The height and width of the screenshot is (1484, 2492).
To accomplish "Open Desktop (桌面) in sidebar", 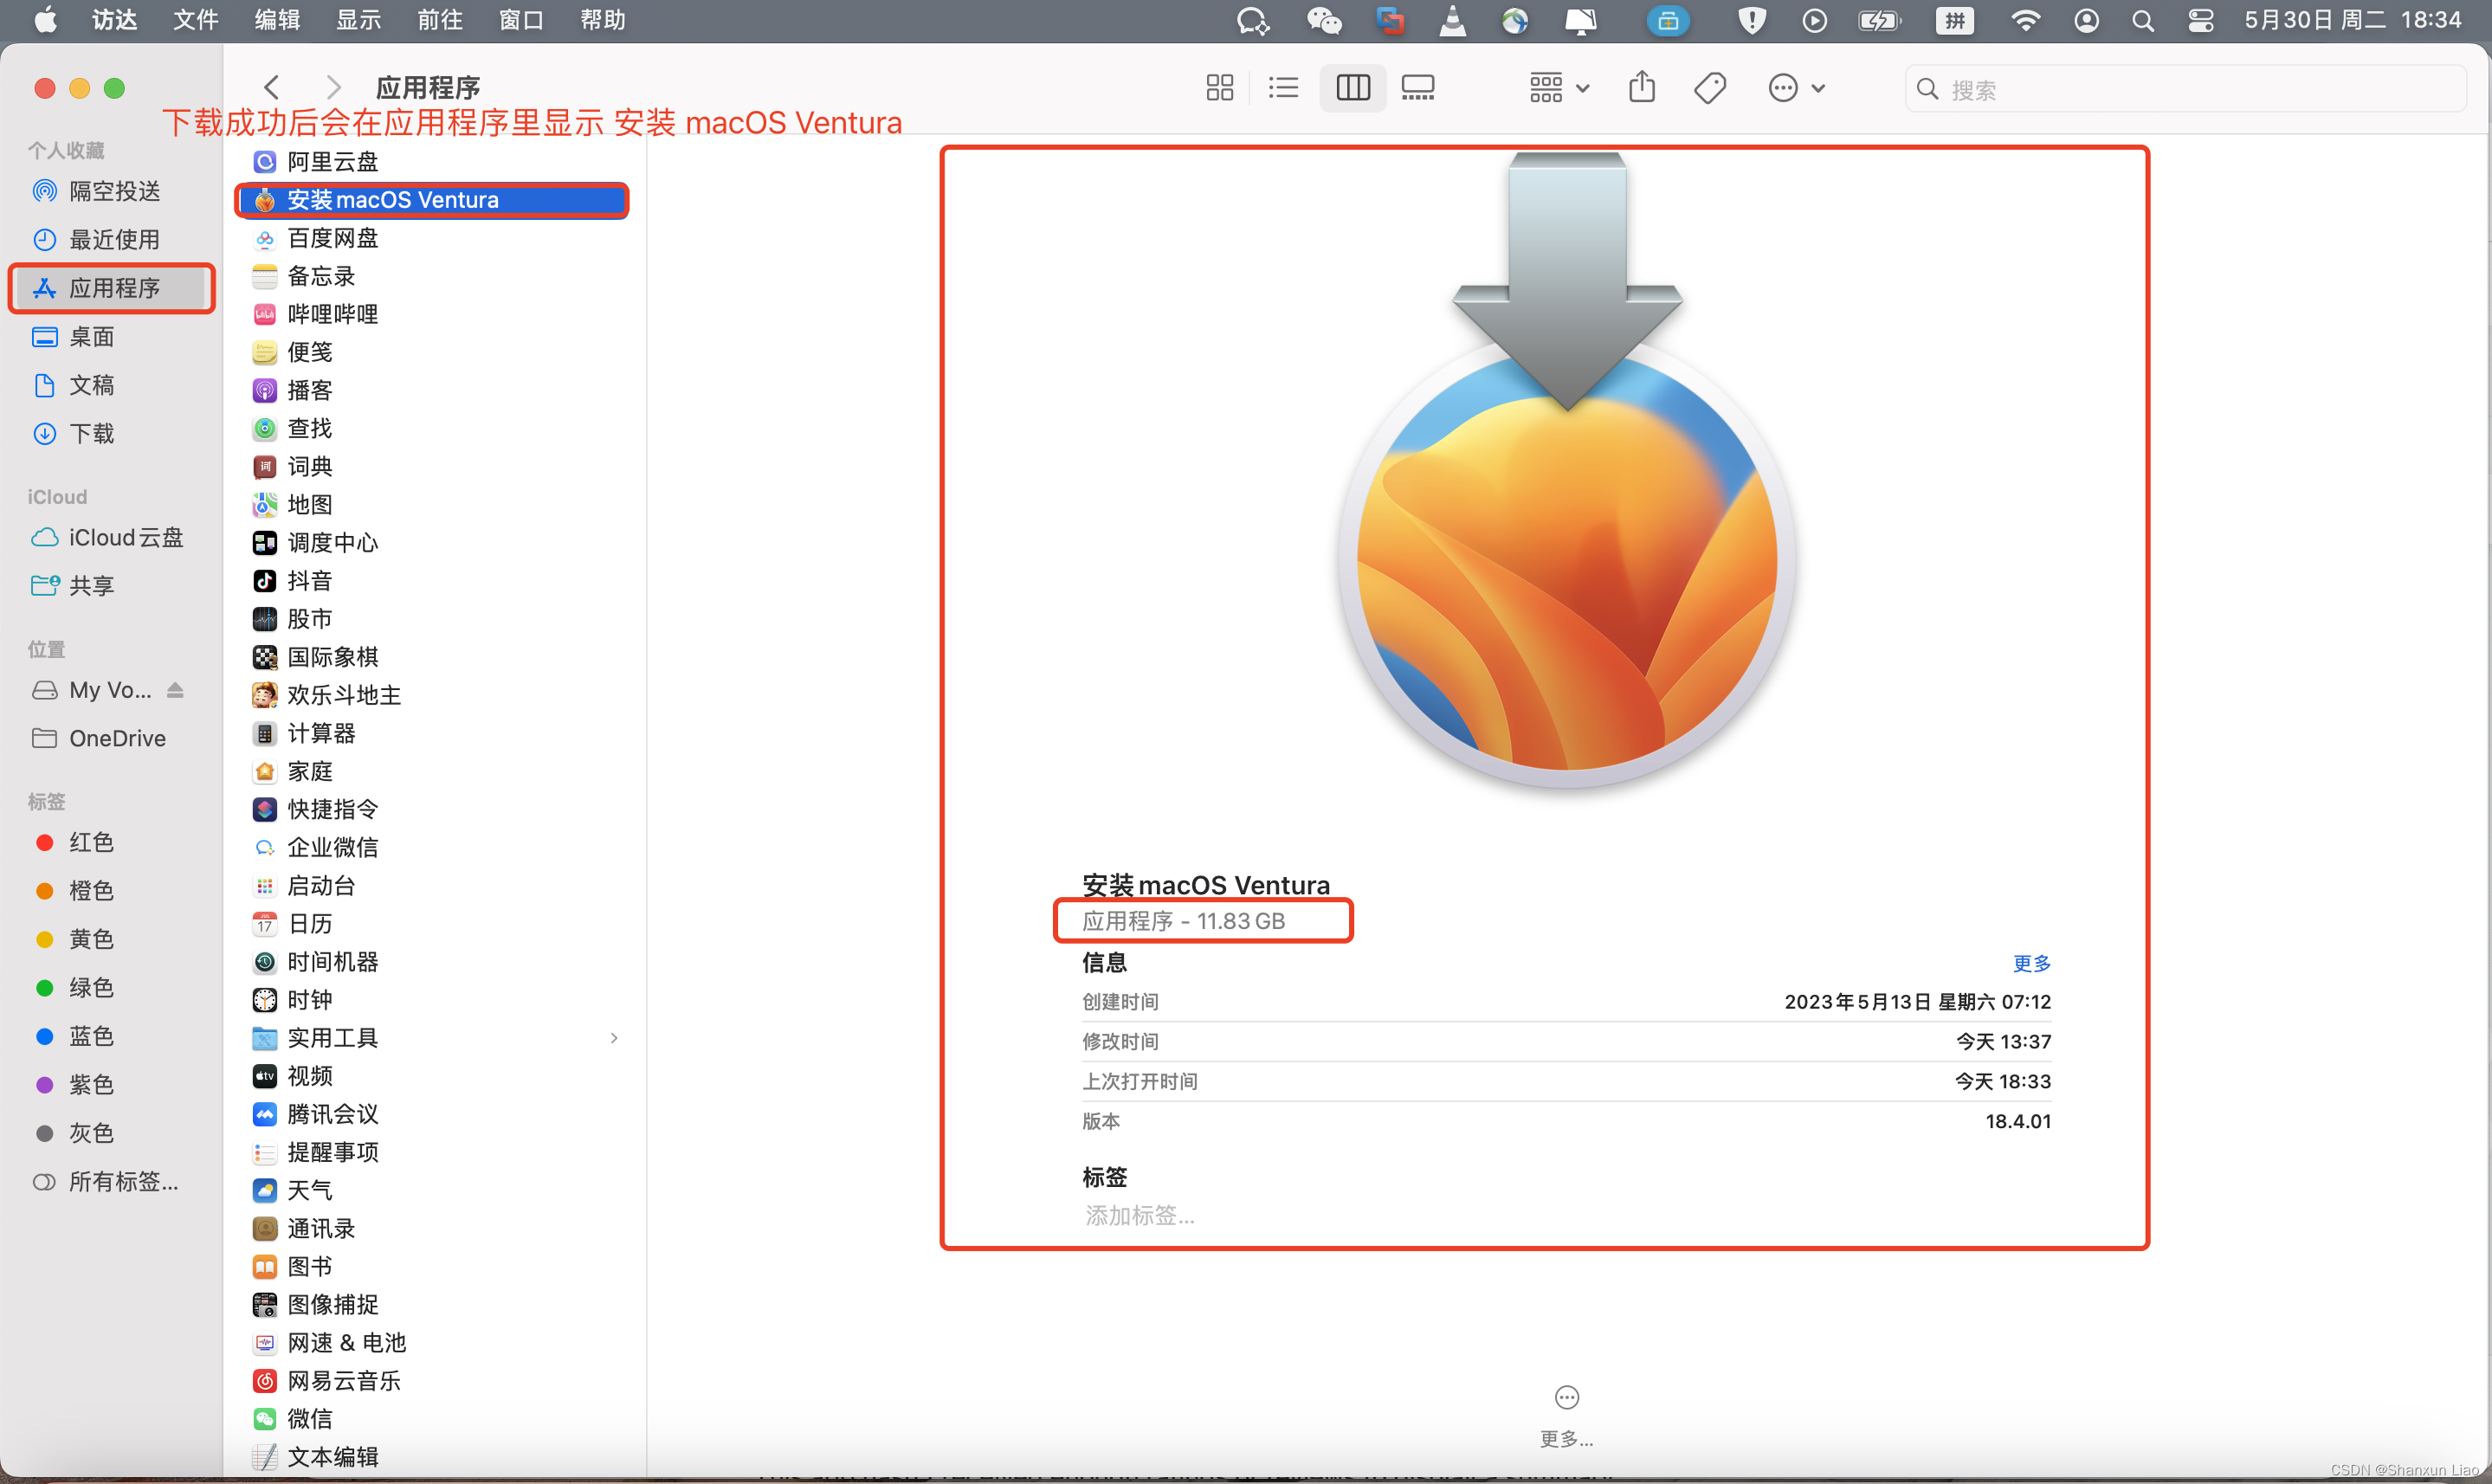I will pos(110,337).
